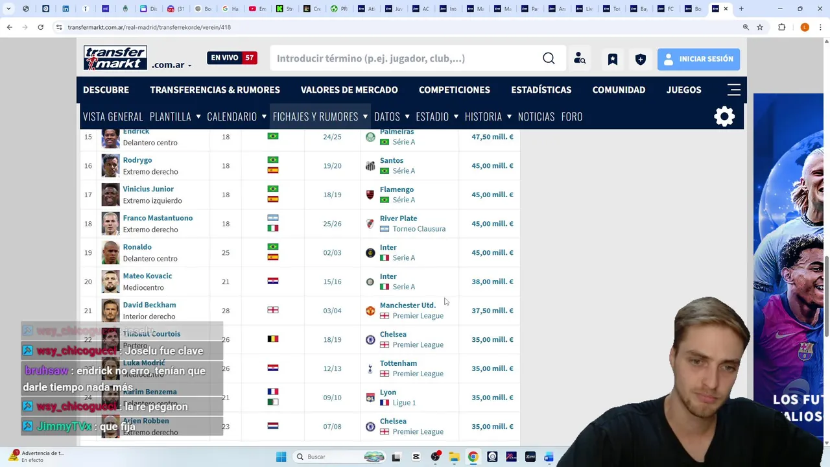Expand the FICHAJES Y RUMORES dropdown
830x467 pixels.
click(x=365, y=116)
